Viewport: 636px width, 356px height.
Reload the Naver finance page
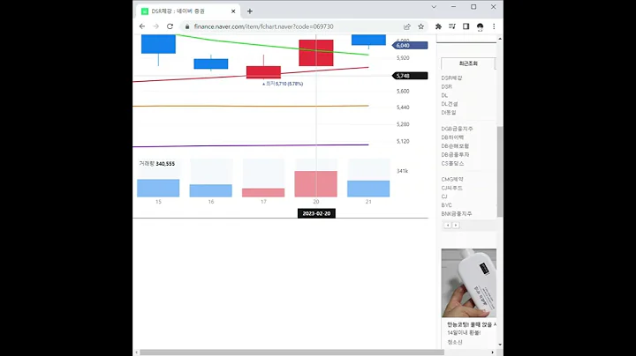170,26
